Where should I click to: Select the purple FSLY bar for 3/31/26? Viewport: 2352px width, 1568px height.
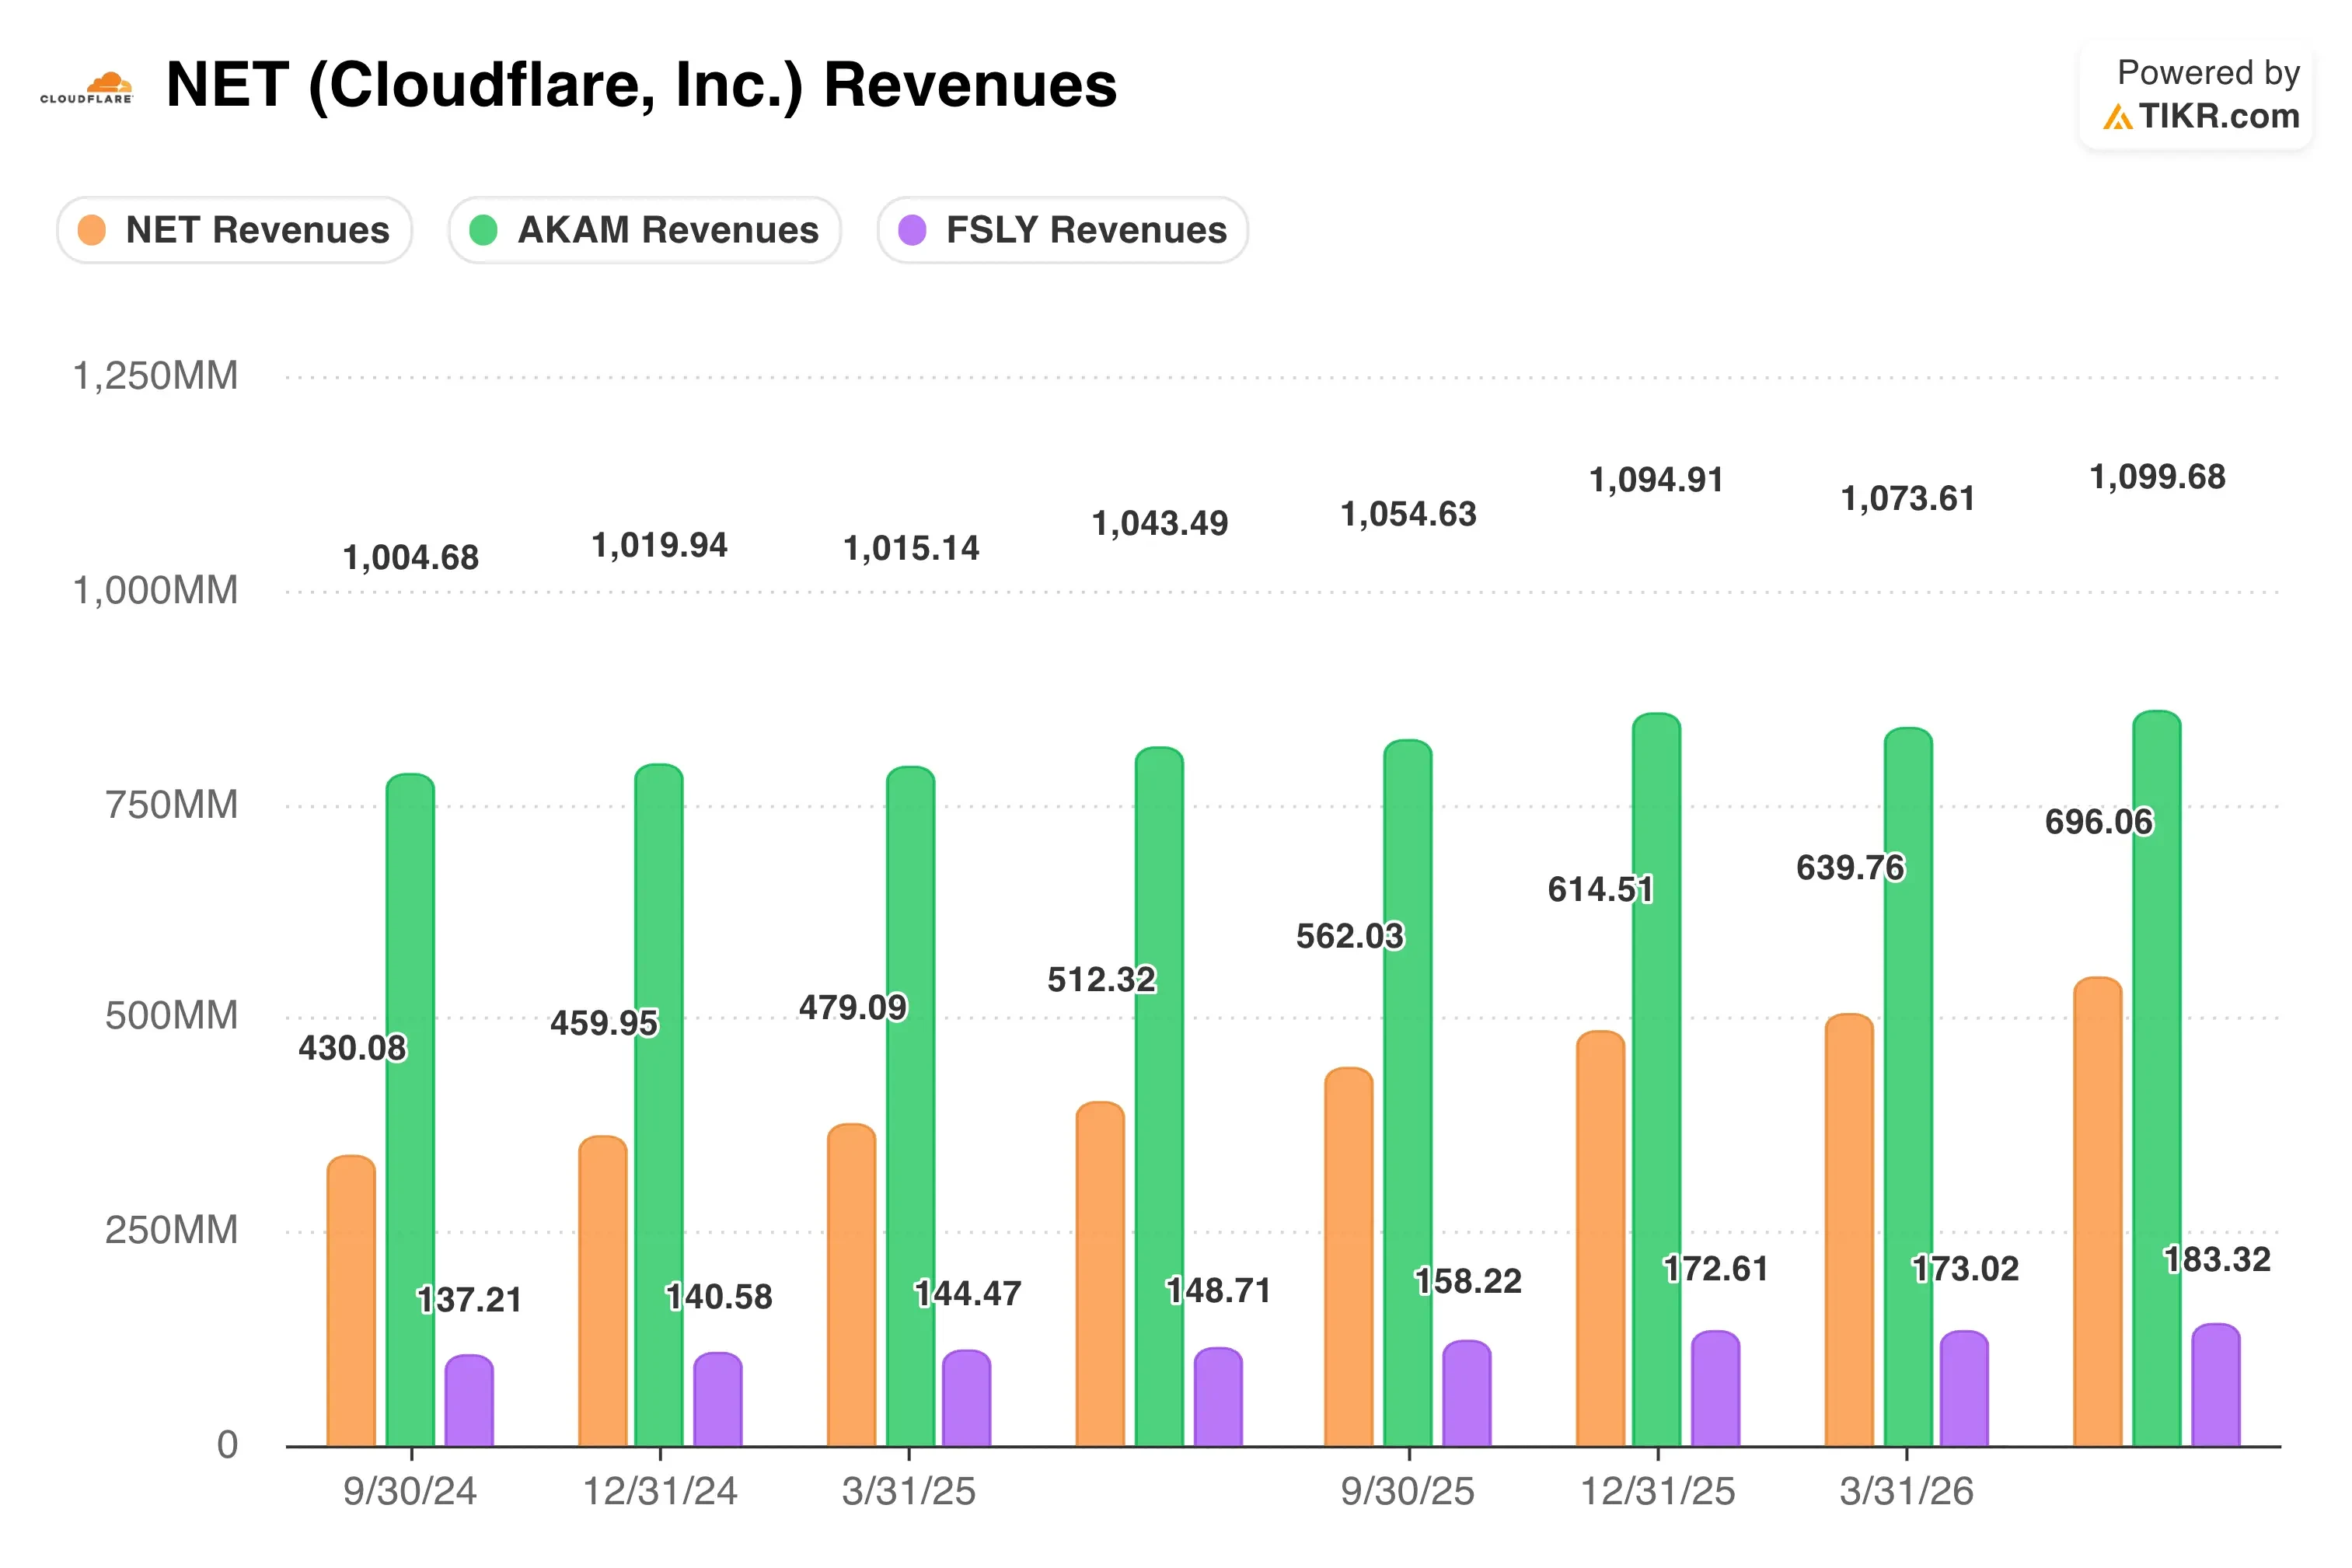pos(1964,1388)
